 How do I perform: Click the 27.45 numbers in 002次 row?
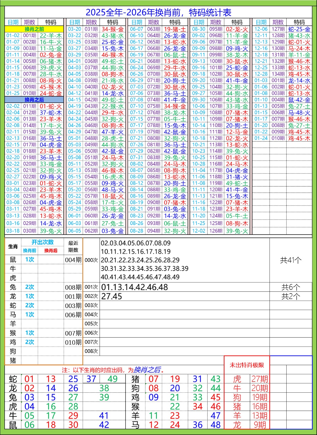112,296
